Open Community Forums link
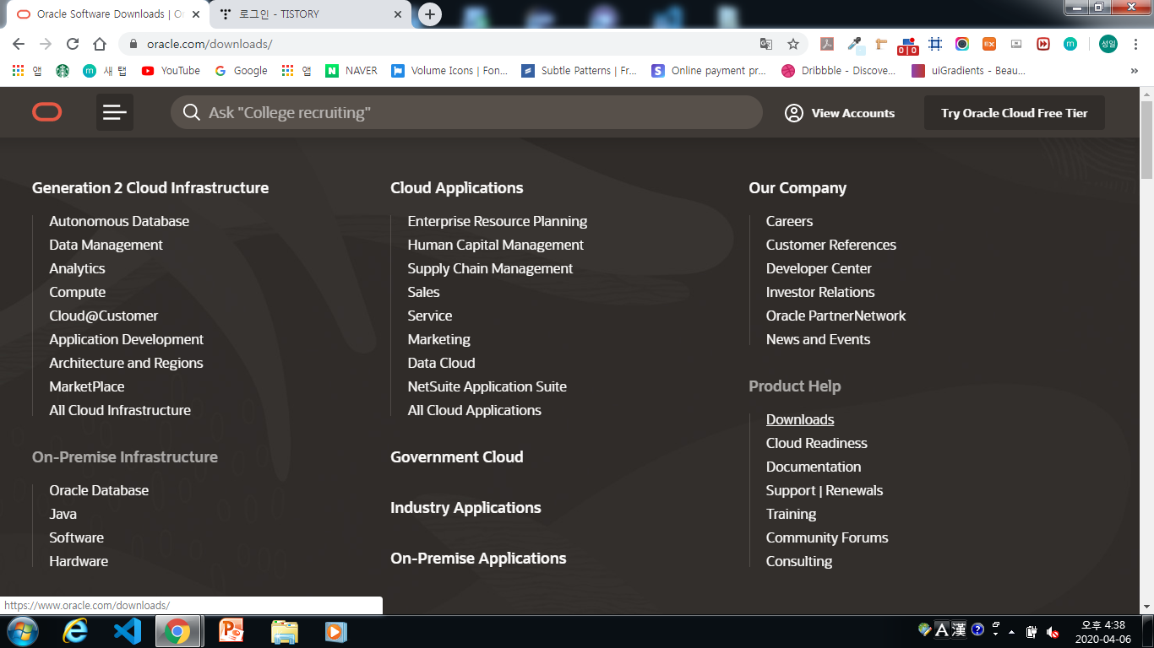Viewport: 1154px width, 648px height. point(827,537)
